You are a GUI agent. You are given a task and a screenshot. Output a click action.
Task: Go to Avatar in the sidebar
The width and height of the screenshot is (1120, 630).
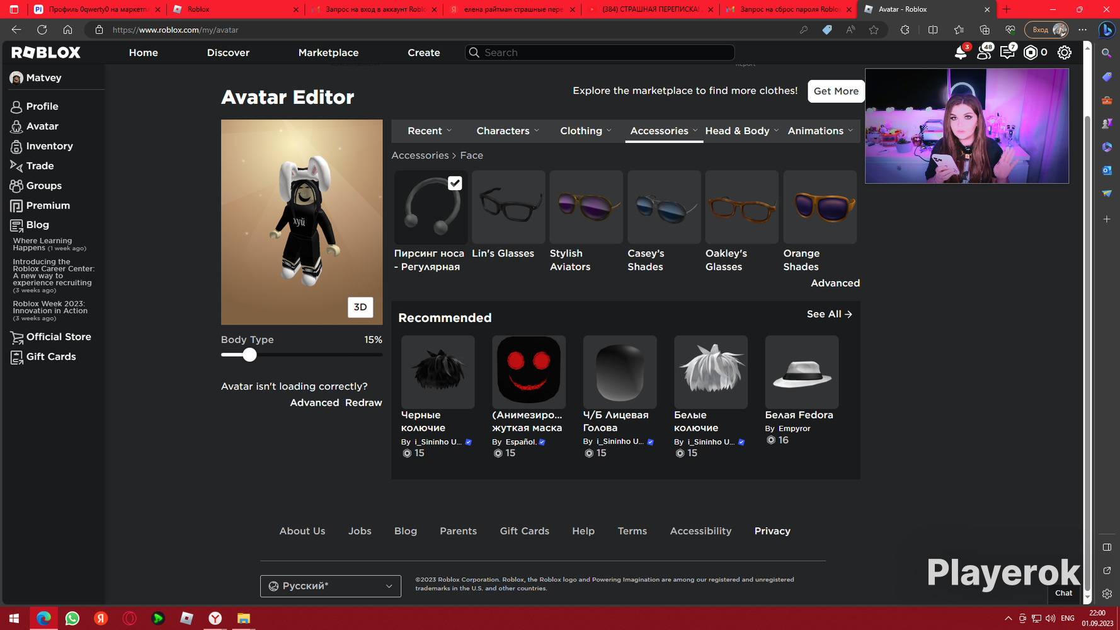[x=35, y=126]
